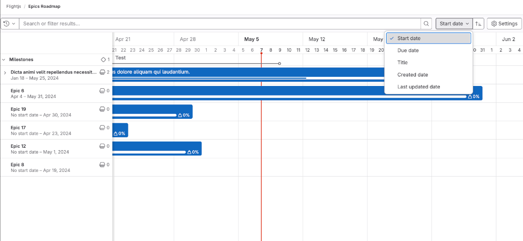Click 'No start date – Apr 19, 2024' text
523x241 pixels.
coord(40,170)
